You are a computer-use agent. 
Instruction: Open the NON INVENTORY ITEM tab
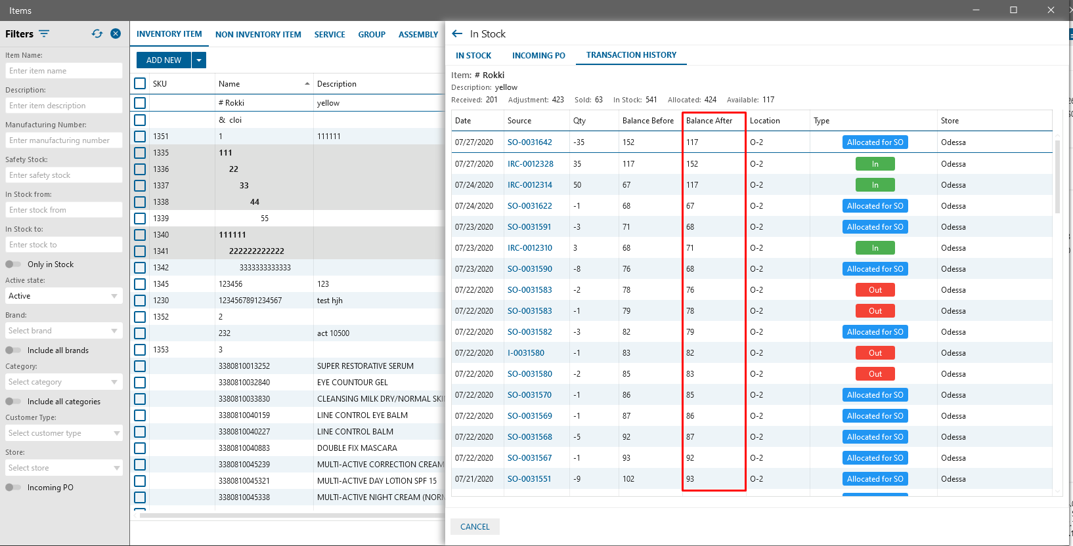click(x=258, y=35)
